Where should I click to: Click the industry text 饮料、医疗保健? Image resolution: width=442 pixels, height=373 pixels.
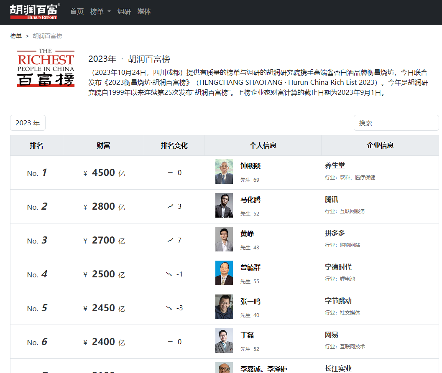(358, 178)
